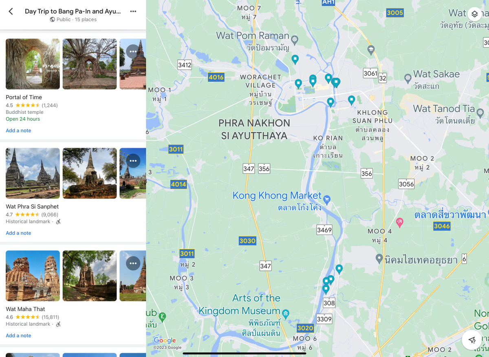The image size is (489, 357).
Task: Add a note to Portal of Time
Action: (18, 131)
